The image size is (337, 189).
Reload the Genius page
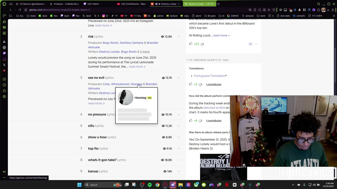point(20,10)
